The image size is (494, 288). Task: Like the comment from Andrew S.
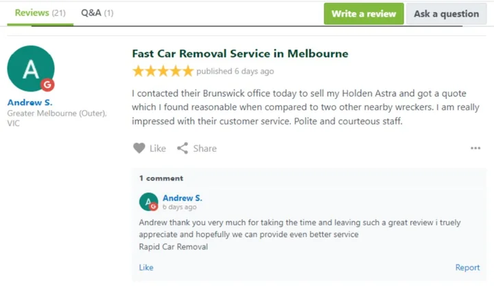point(146,267)
